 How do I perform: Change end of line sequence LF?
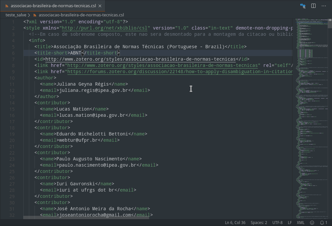(290, 223)
